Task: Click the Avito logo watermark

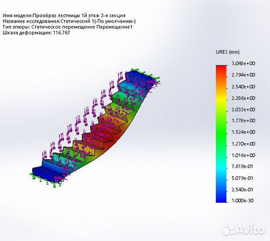Action: click(243, 229)
